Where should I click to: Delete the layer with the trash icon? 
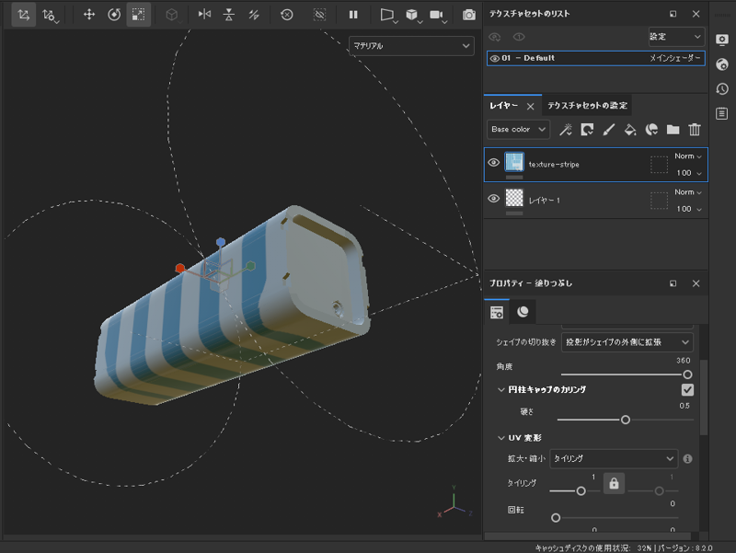[x=695, y=130]
